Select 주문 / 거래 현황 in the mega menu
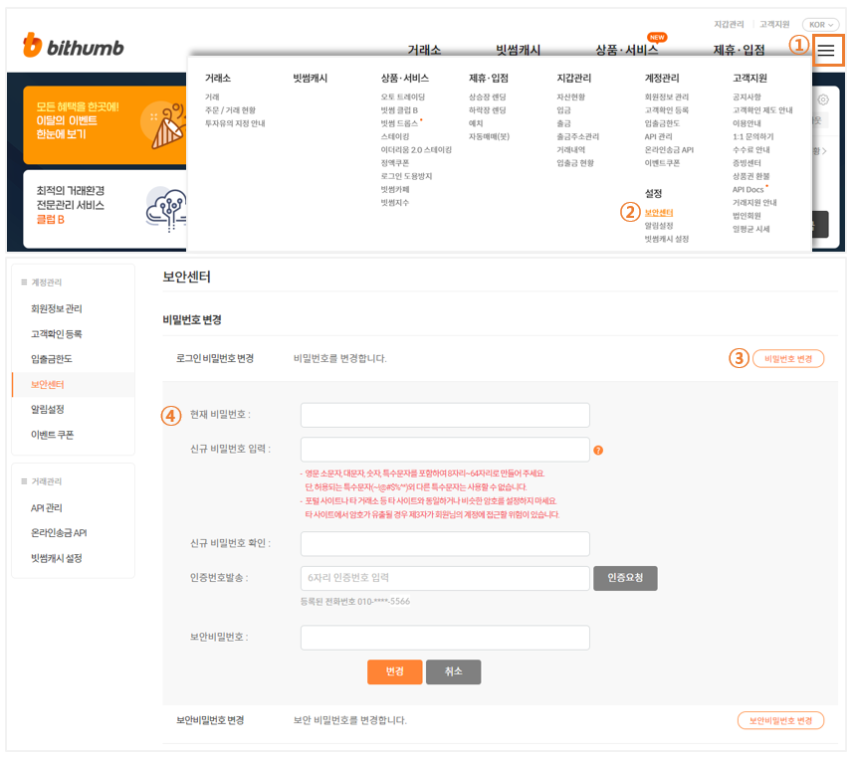Image resolution: width=854 pixels, height=758 pixels. click(x=230, y=109)
